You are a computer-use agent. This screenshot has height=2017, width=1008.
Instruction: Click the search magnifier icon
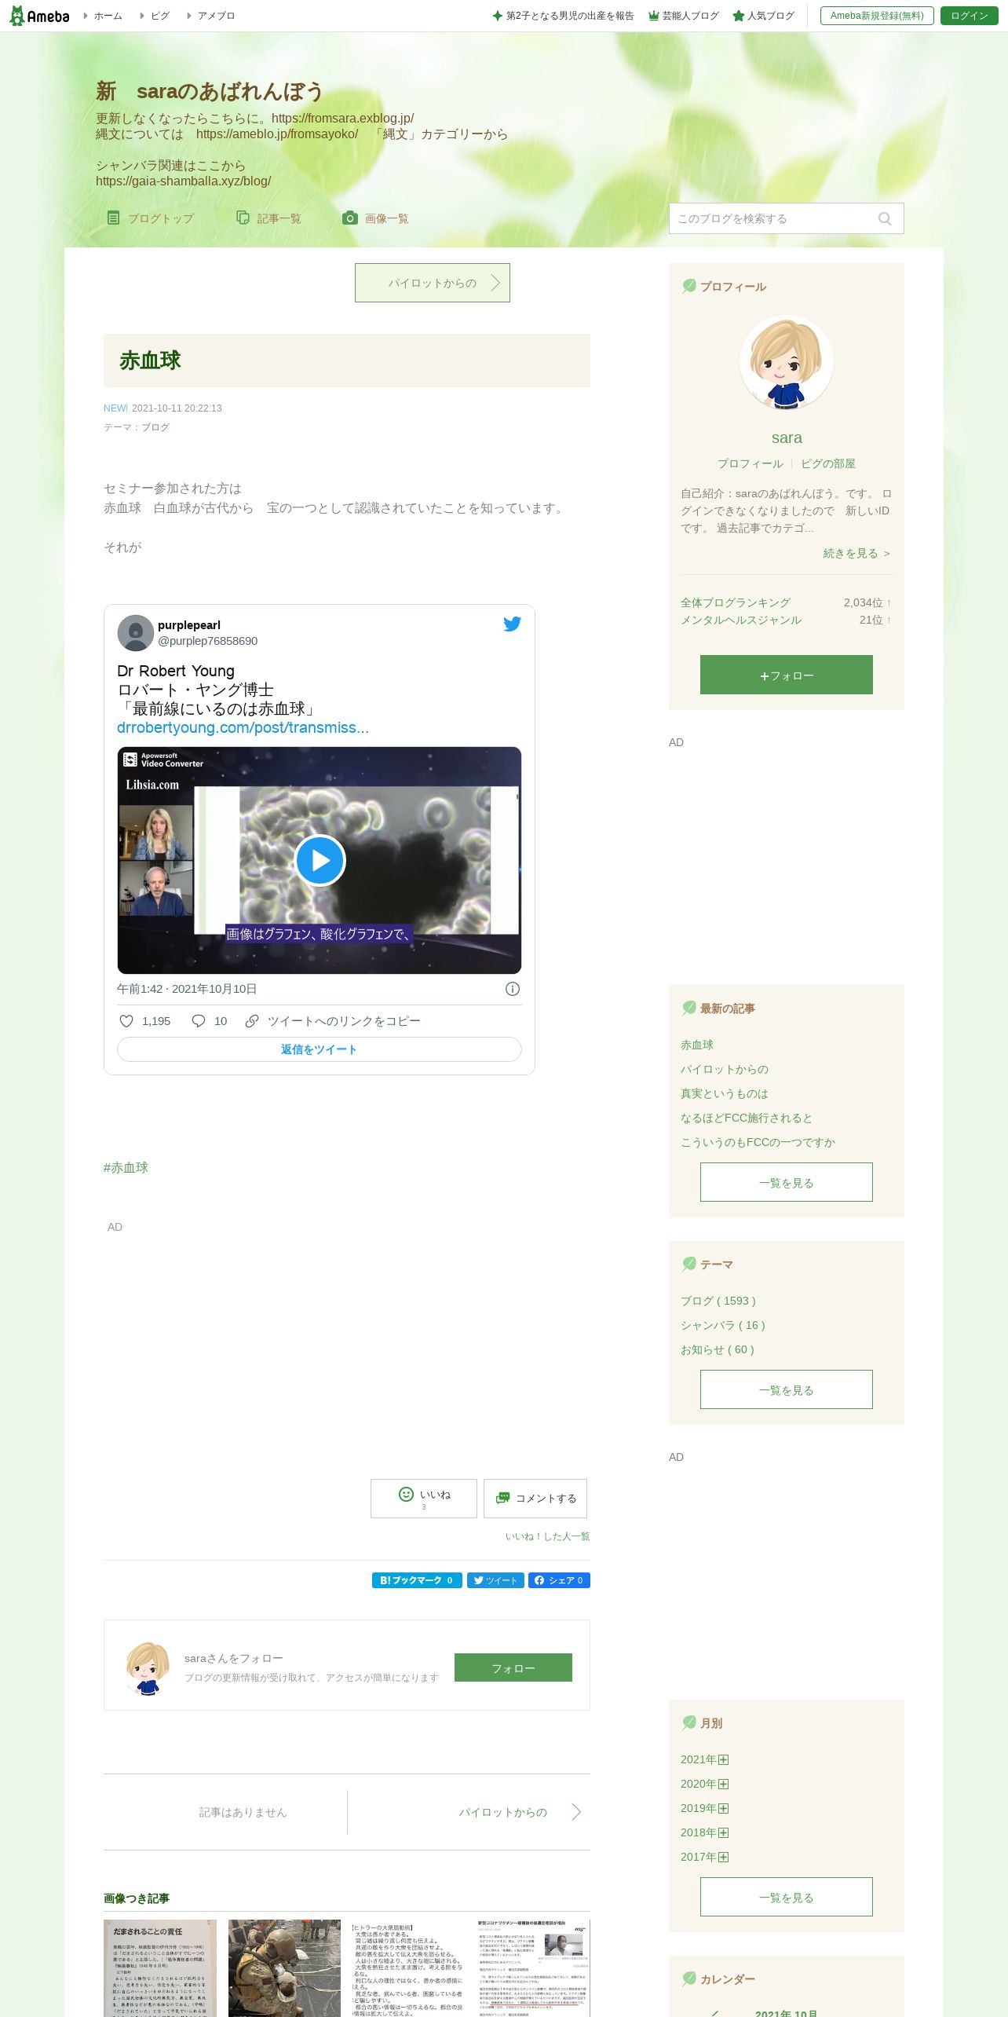(885, 219)
